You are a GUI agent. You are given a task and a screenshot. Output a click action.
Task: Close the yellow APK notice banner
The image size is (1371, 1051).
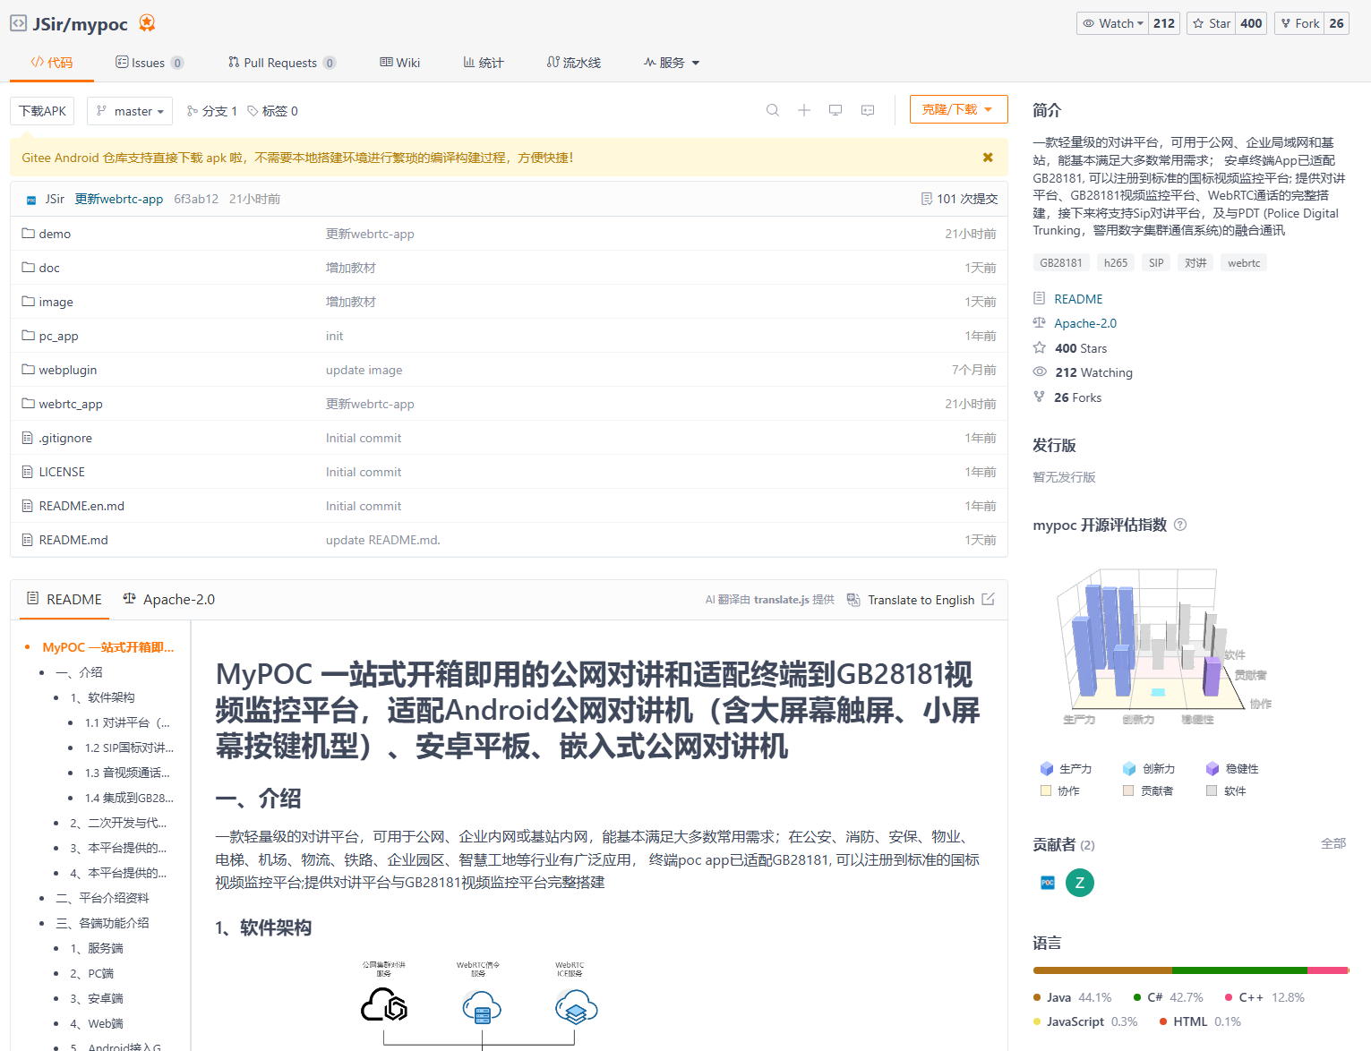988,158
